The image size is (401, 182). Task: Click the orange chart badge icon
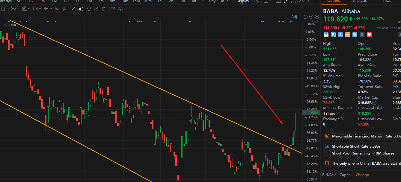348,35
